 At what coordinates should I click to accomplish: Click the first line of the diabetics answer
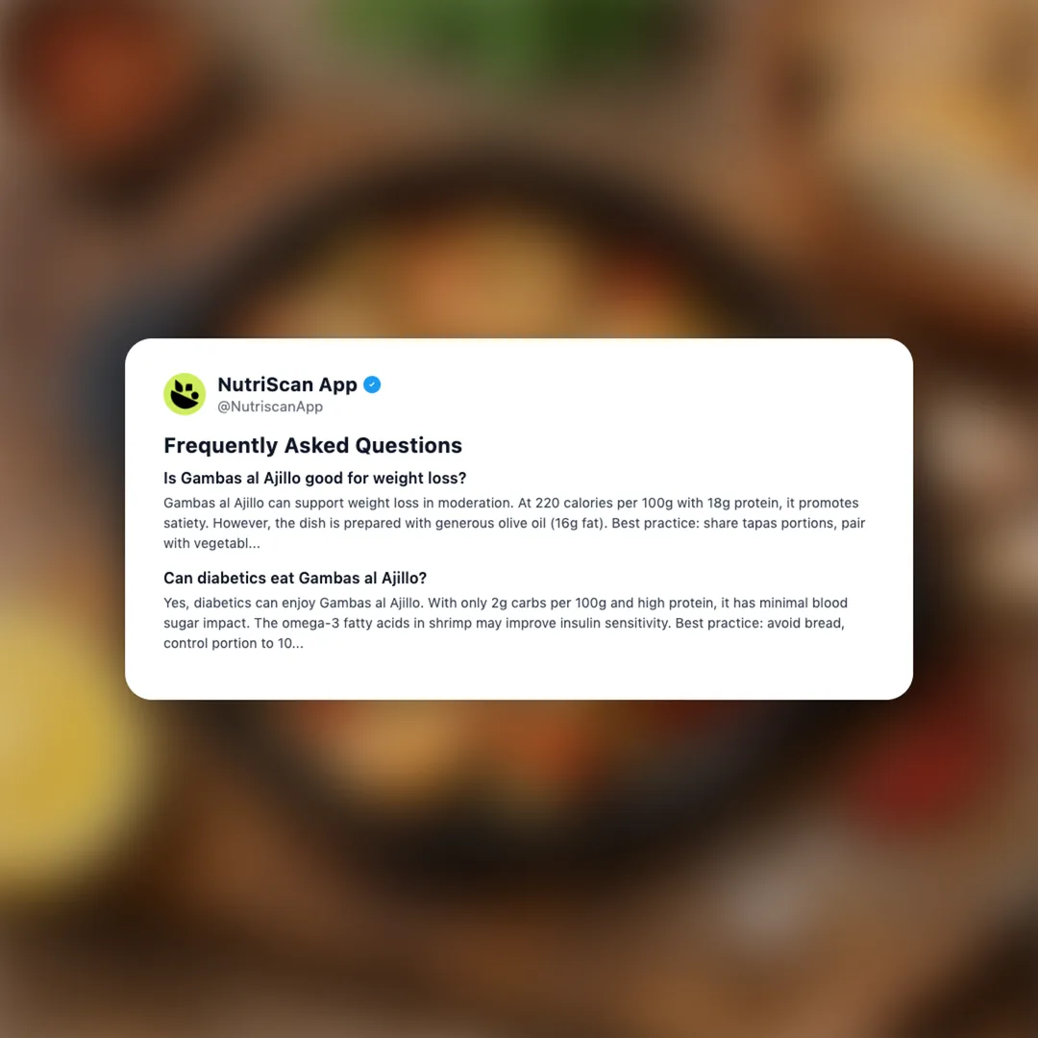506,603
